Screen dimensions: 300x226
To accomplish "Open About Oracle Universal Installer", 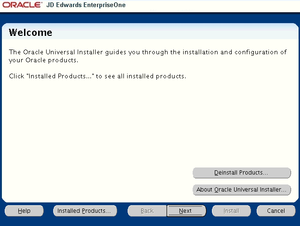I will [242, 190].
